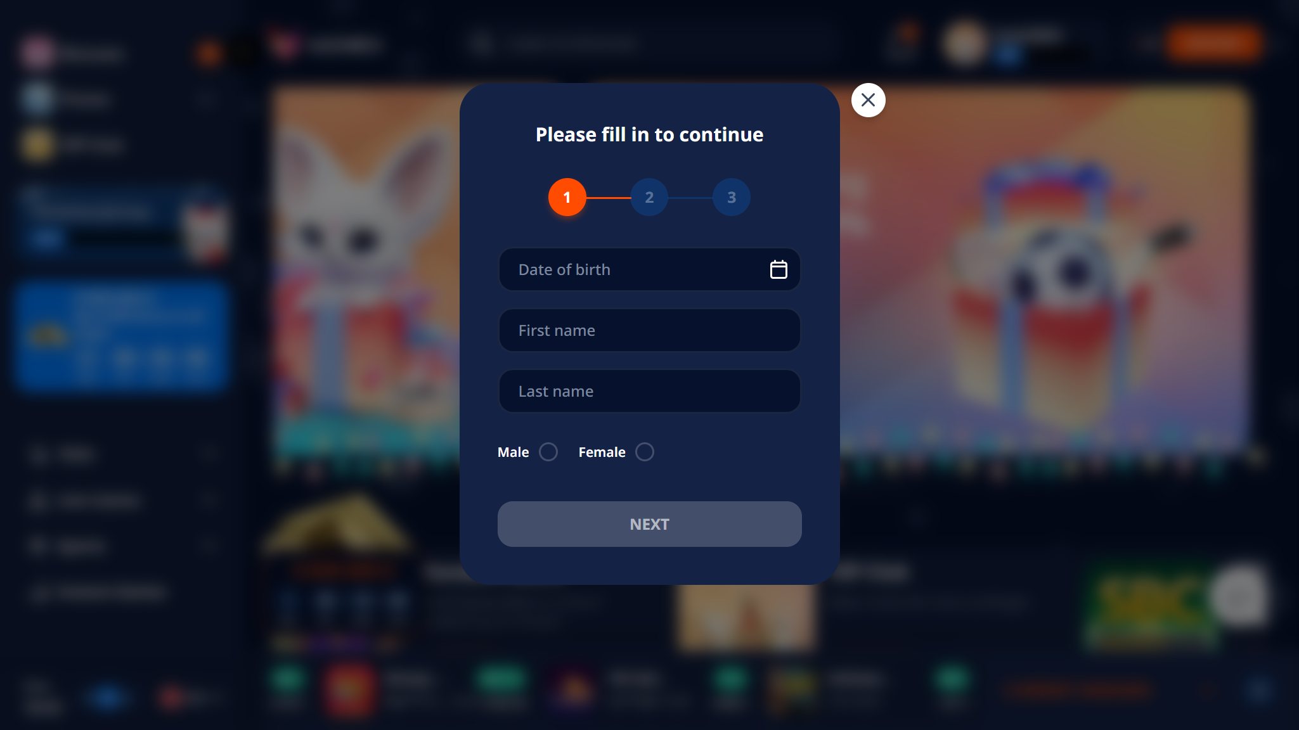Open the calendar date picker icon
This screenshot has width=1299, height=730.
pyautogui.click(x=779, y=269)
